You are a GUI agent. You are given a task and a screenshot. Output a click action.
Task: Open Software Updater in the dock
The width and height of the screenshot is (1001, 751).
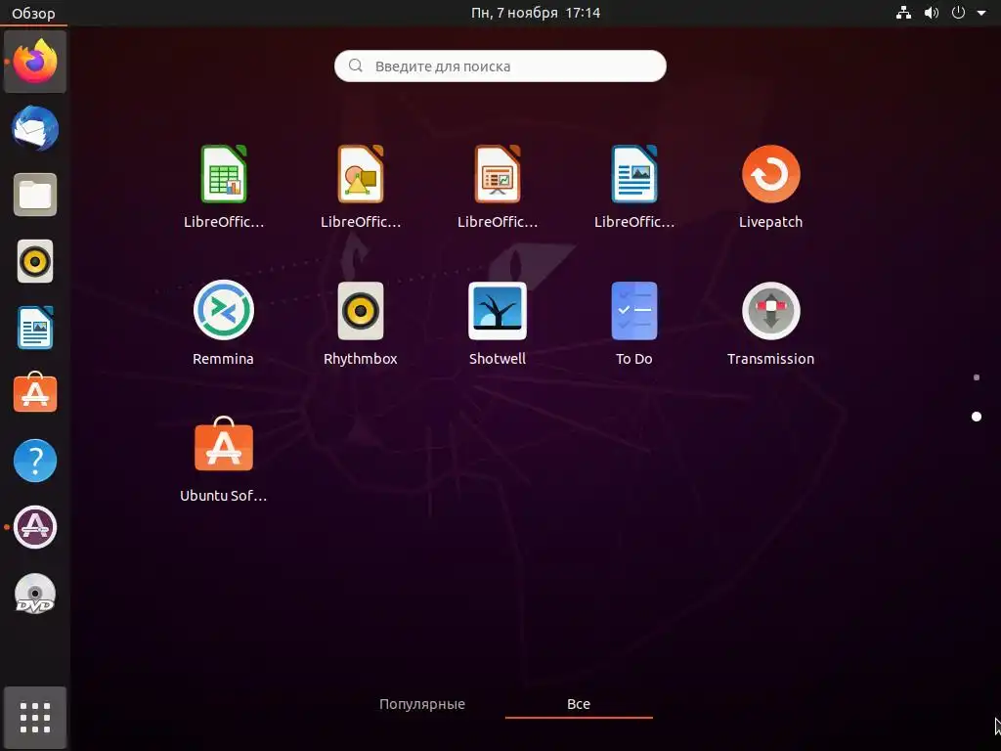tap(35, 527)
